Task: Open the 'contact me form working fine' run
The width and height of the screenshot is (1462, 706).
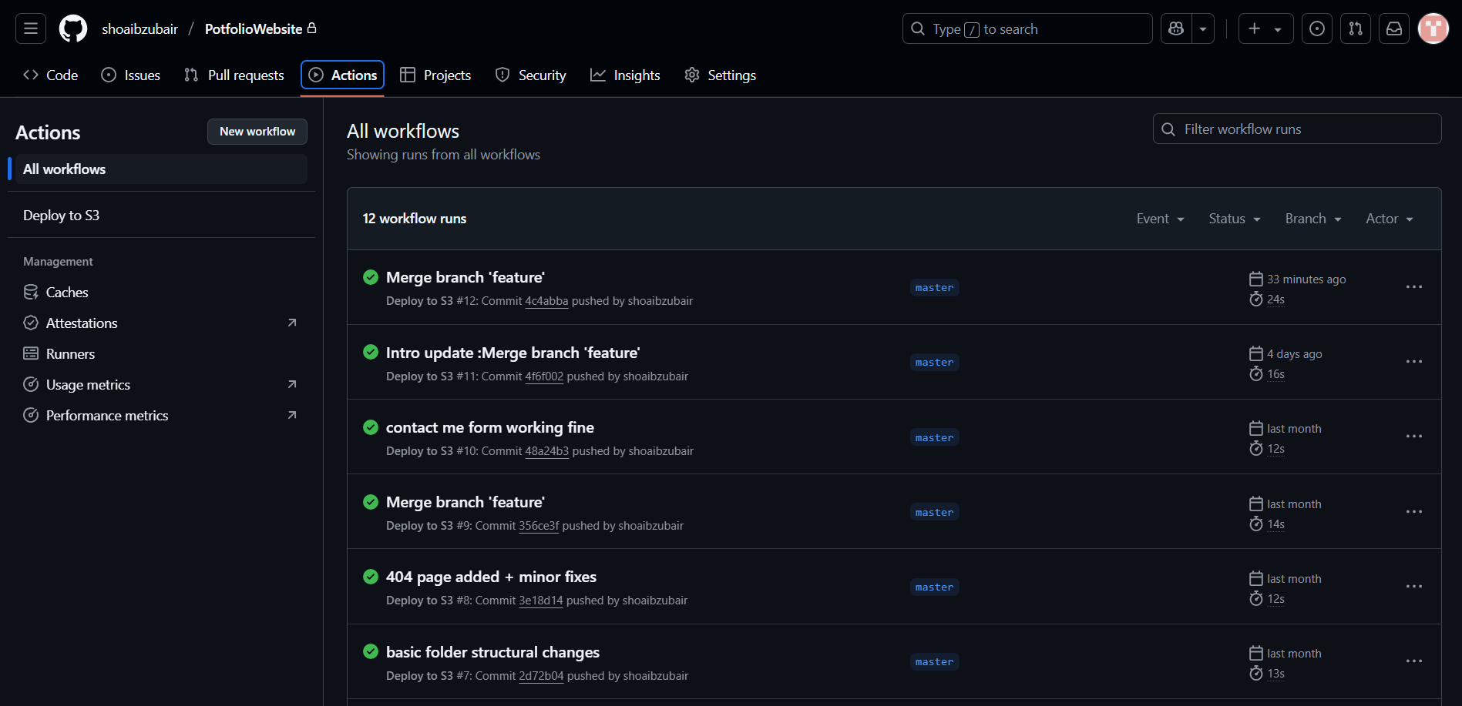Action: (490, 427)
